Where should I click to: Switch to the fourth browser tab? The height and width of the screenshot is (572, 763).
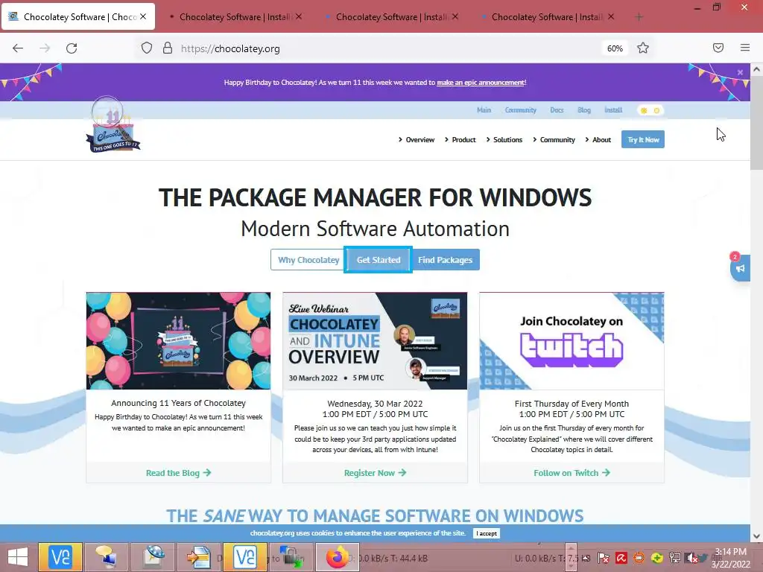click(x=548, y=17)
